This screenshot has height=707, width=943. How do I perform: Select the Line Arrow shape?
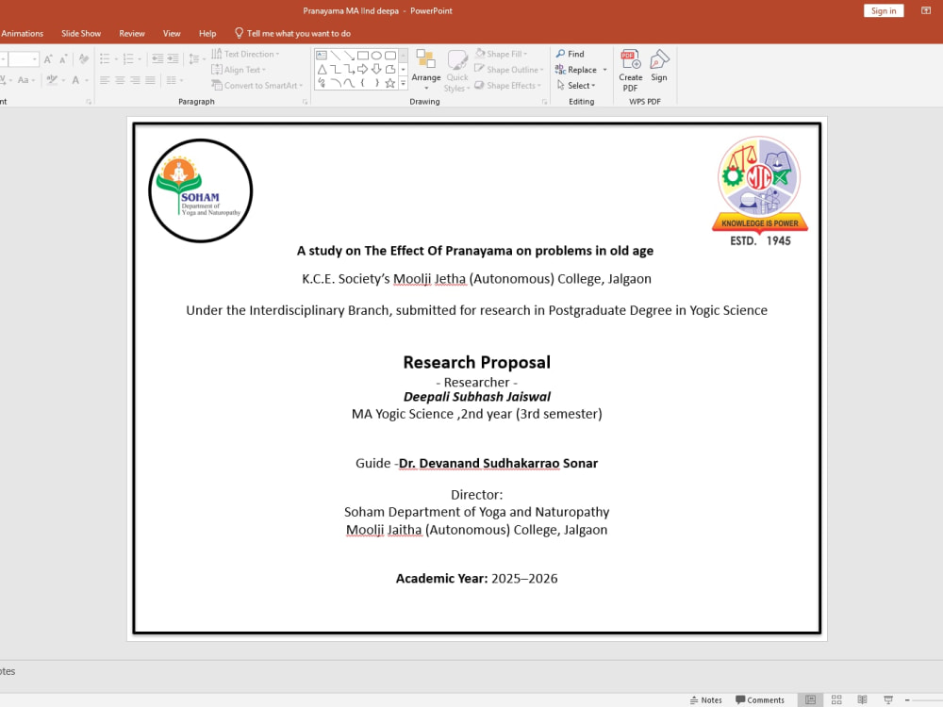click(350, 56)
